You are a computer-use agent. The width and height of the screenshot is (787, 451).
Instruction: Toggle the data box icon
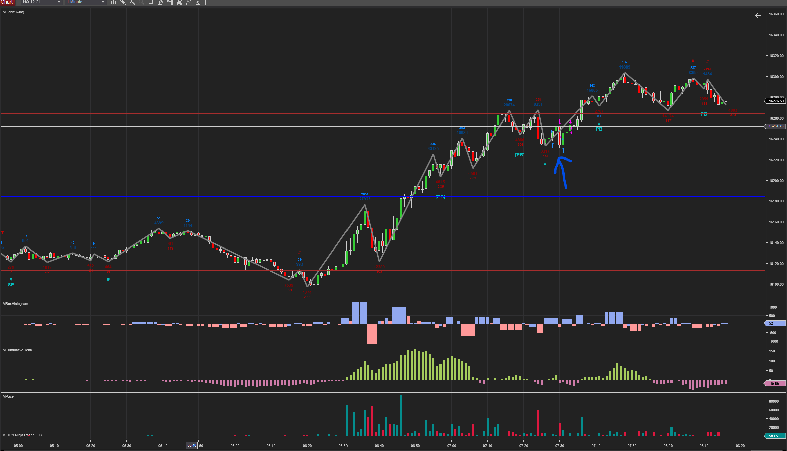pyautogui.click(x=160, y=2)
